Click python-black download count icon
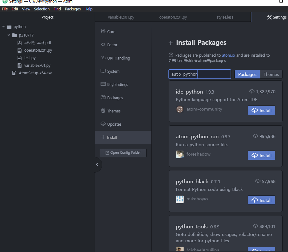 [x=258, y=181]
